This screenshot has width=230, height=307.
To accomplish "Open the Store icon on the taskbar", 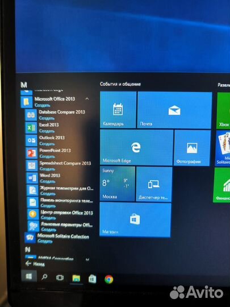I will click(93, 279).
